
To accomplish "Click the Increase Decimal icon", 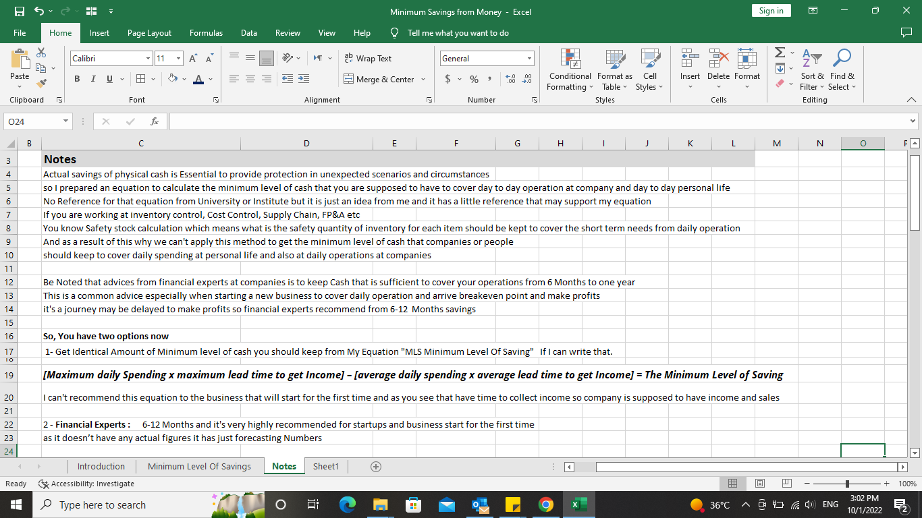I will coord(511,79).
